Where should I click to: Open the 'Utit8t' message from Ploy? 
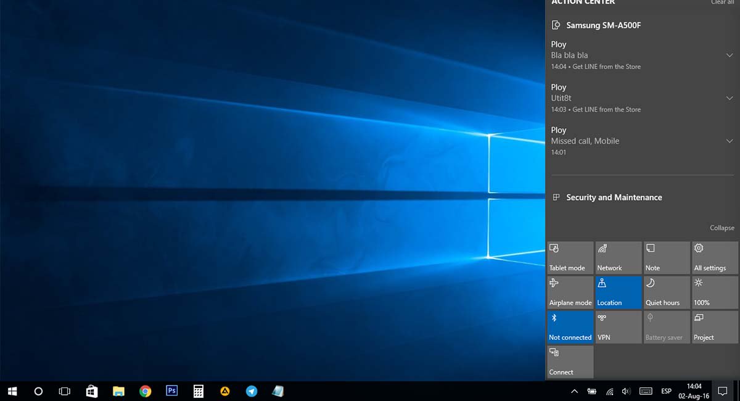pos(635,98)
